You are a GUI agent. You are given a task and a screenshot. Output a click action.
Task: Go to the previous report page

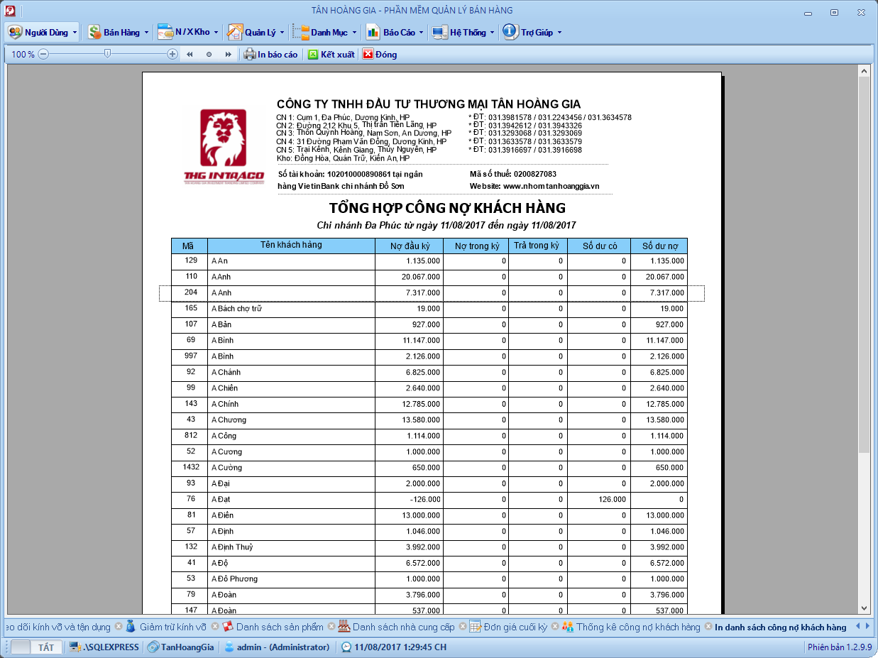(x=190, y=54)
